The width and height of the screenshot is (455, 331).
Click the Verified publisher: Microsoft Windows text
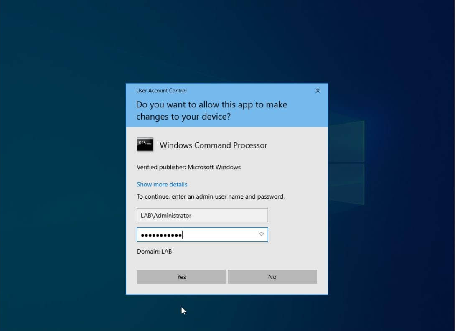(x=188, y=167)
